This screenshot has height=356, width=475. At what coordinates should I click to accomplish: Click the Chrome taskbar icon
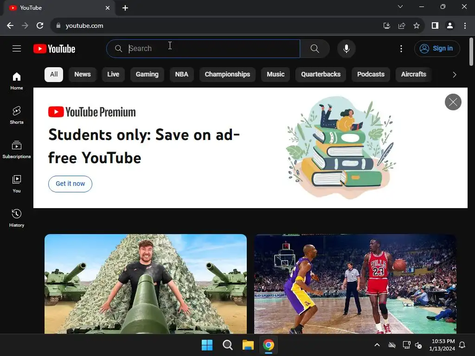(269, 345)
